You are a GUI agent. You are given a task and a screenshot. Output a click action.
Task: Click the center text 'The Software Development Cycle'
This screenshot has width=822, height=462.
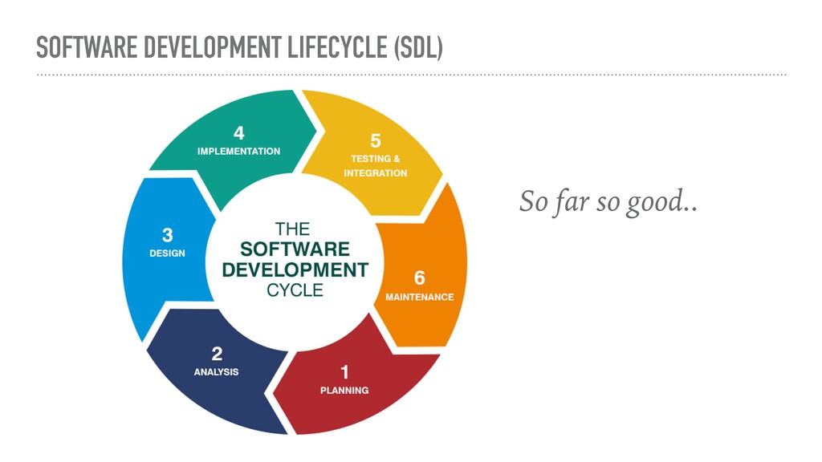(295, 259)
